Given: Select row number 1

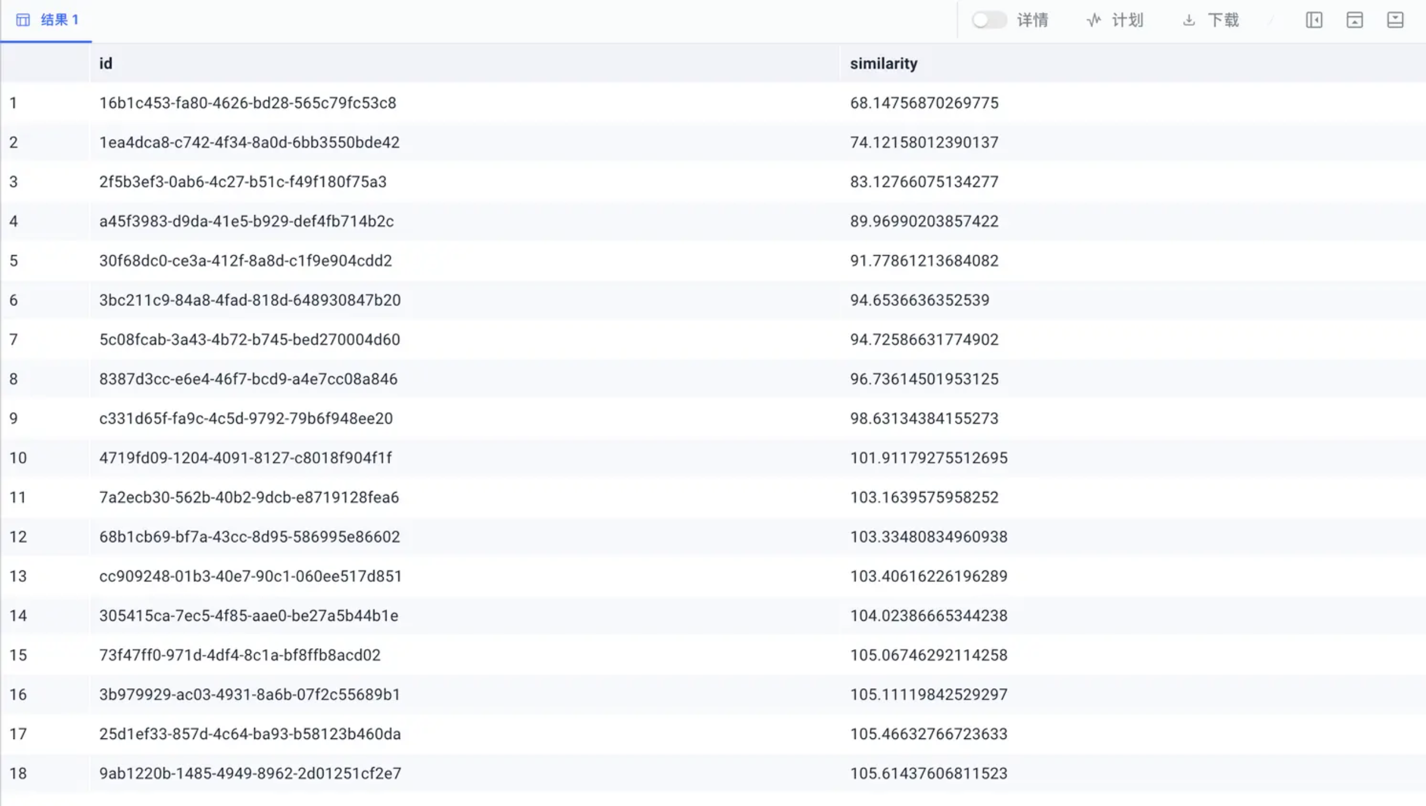Looking at the screenshot, I should [14, 103].
